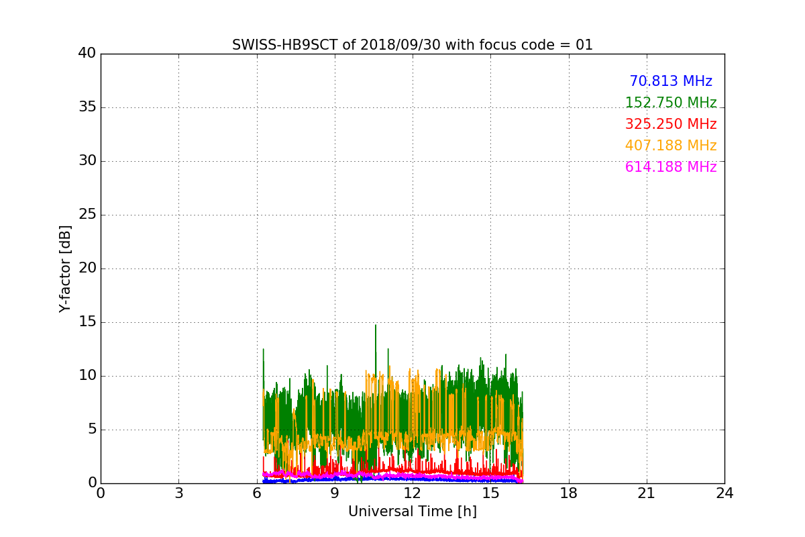805x537 pixels.
Task: Click the x-axis tick value 6
Action: pyautogui.click(x=257, y=493)
